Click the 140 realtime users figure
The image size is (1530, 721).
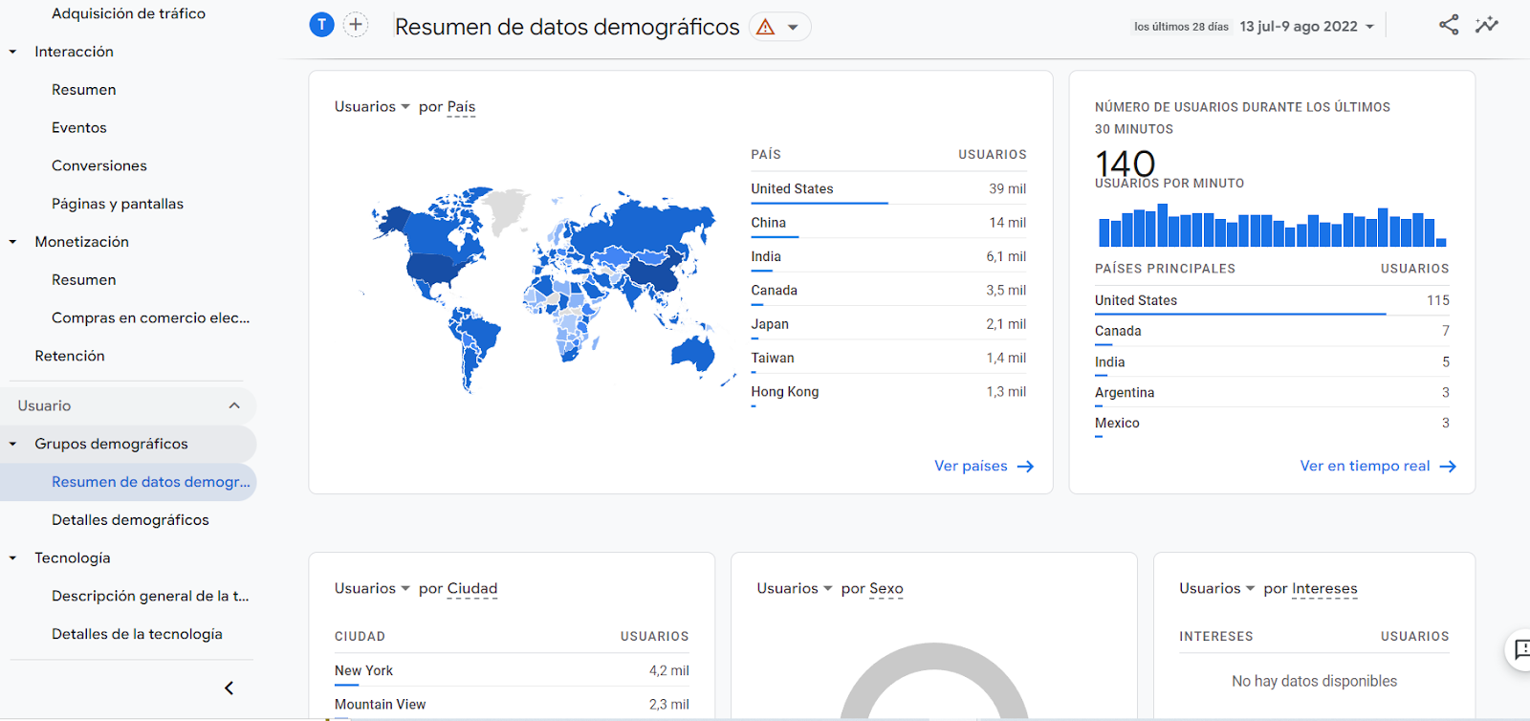click(x=1126, y=164)
